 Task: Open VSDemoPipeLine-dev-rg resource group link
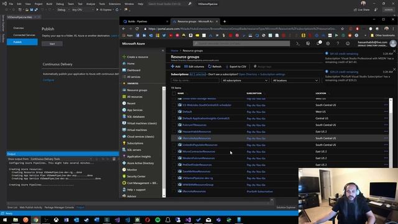click(198, 178)
